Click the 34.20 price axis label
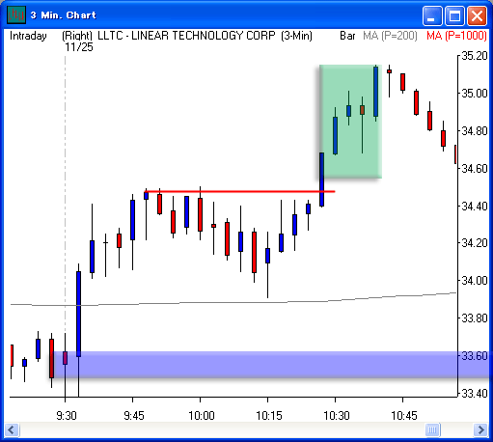 [x=475, y=243]
